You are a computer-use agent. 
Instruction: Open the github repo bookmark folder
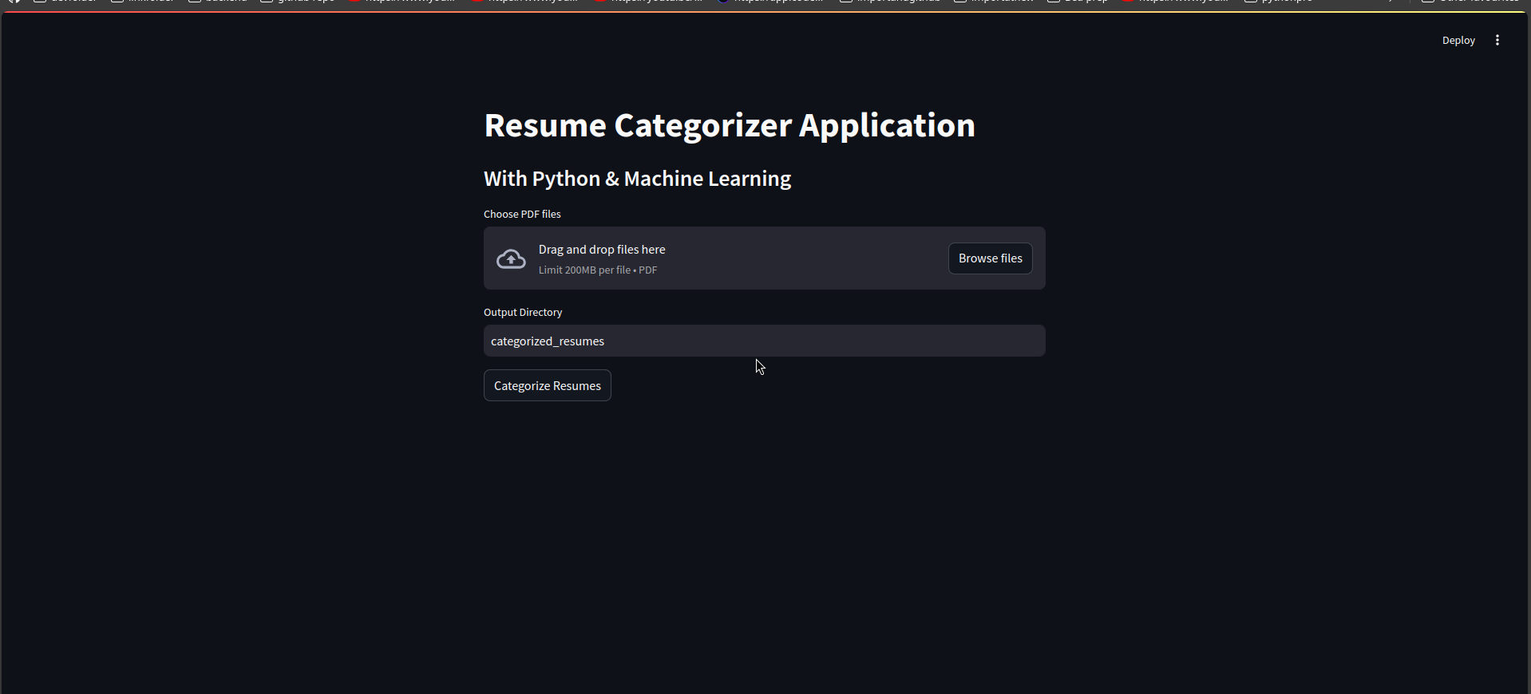point(298,2)
